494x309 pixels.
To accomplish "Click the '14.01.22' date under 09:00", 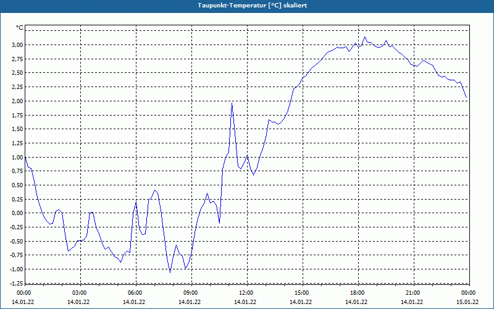I will click(x=190, y=302).
